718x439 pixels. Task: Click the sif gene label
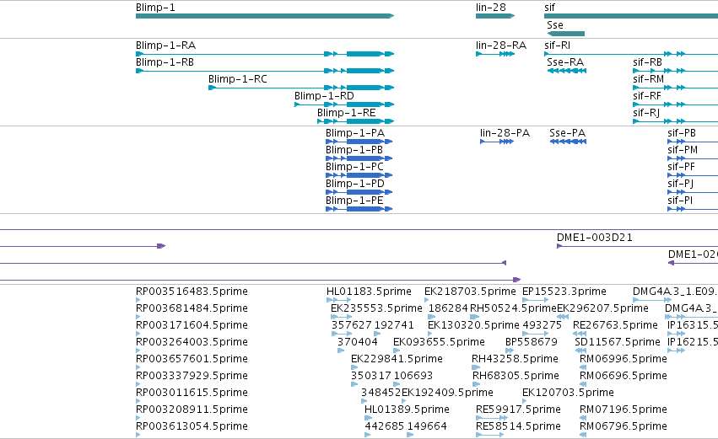[x=549, y=8]
